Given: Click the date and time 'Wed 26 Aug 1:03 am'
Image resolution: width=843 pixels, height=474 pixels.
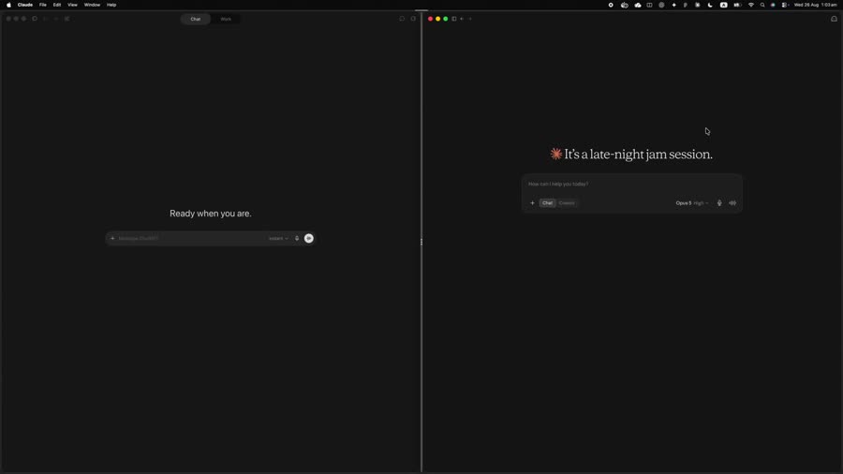Looking at the screenshot, I should [x=815, y=5].
